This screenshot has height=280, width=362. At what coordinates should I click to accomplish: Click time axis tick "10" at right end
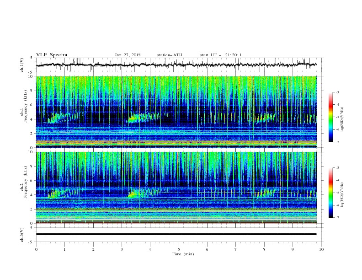point(321,249)
